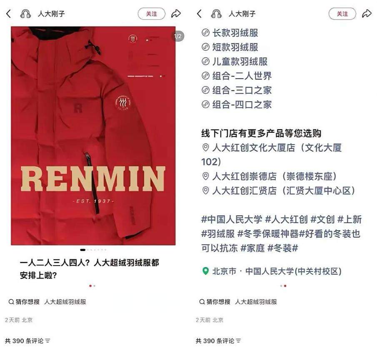Tap the search icon next to 猜你想搜 on left

coord(11,302)
